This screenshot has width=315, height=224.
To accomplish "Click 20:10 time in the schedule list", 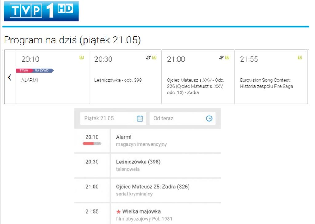I will 92,137.
